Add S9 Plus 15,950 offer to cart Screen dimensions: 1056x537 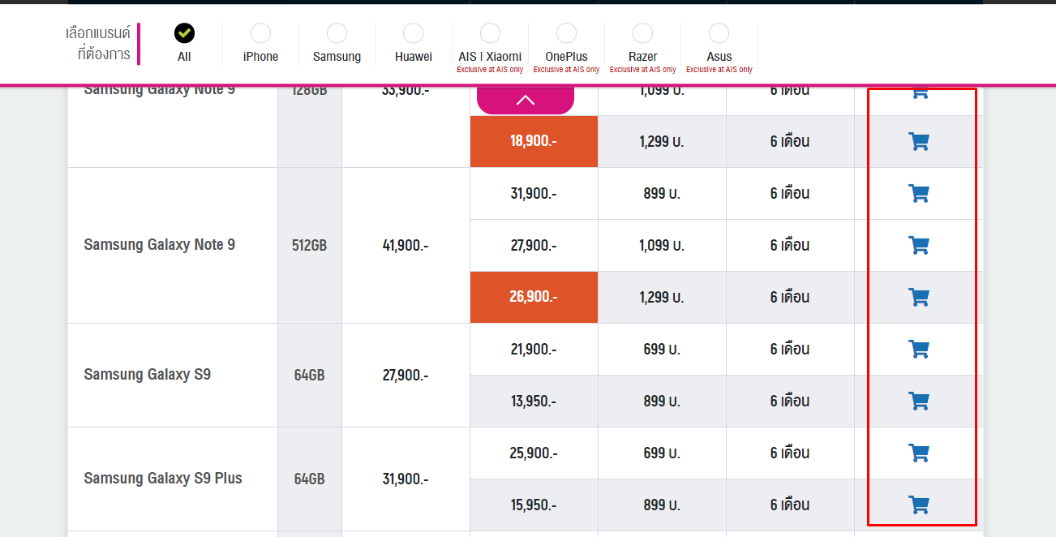918,505
